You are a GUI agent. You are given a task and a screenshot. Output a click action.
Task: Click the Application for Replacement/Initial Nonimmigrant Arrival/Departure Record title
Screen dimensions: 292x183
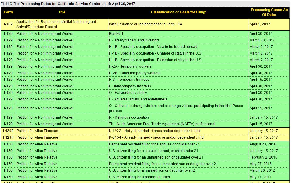[56, 24]
